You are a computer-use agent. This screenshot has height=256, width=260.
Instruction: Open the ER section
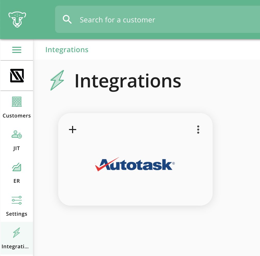(16, 173)
